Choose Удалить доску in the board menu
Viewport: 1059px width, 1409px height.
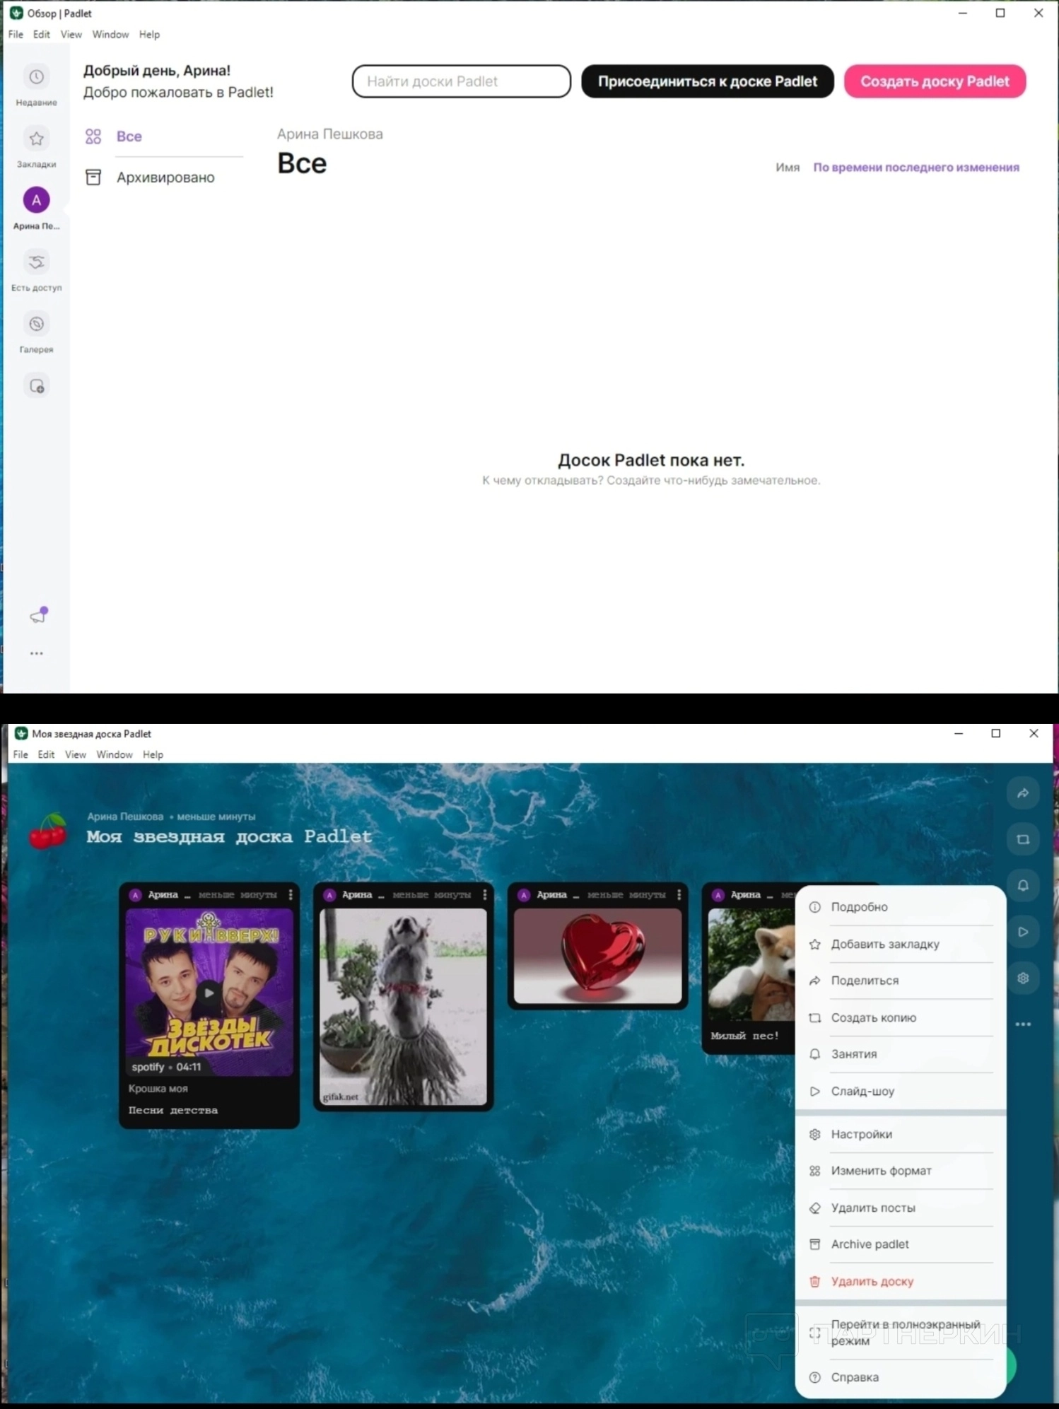tap(901, 1281)
